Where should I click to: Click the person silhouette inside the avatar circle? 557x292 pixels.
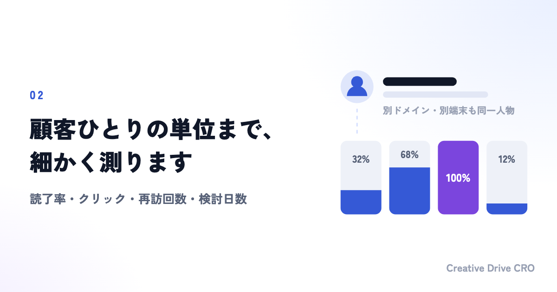click(357, 87)
